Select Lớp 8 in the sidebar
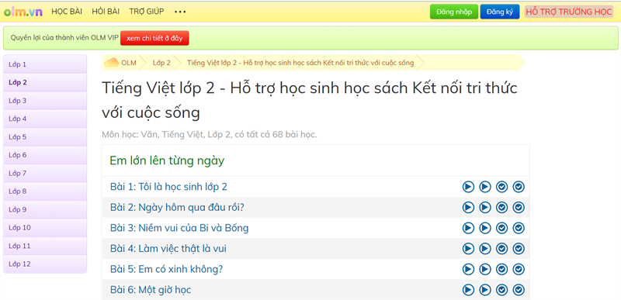 click(45, 191)
